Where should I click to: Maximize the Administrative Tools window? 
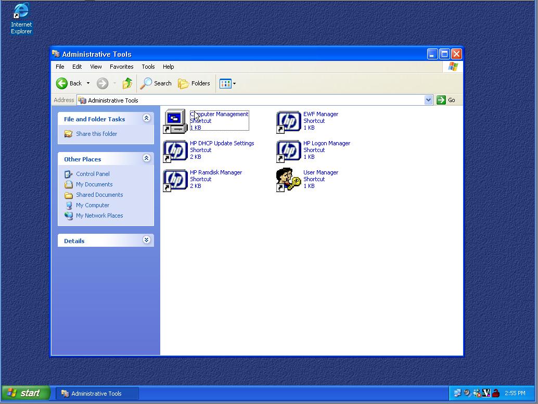click(444, 54)
